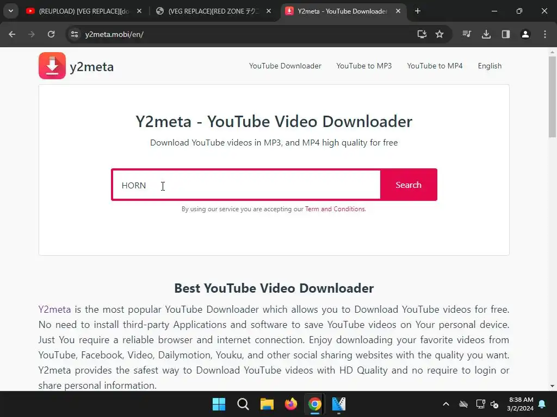Click the Y2meta - YouTube Video Downloader heading
The width and height of the screenshot is (557, 417).
(274, 121)
